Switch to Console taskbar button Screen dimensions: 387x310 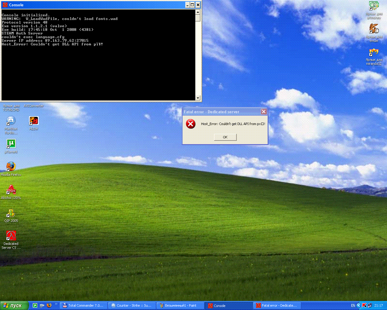[x=229, y=305]
